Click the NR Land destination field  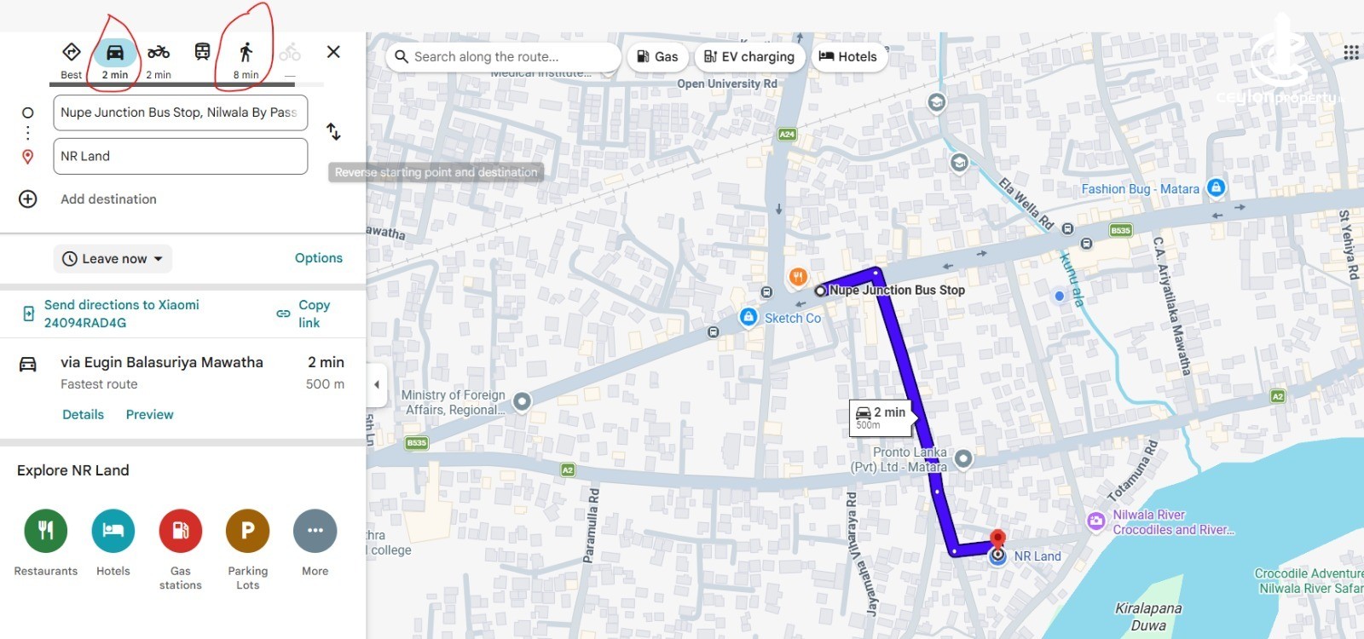click(181, 157)
